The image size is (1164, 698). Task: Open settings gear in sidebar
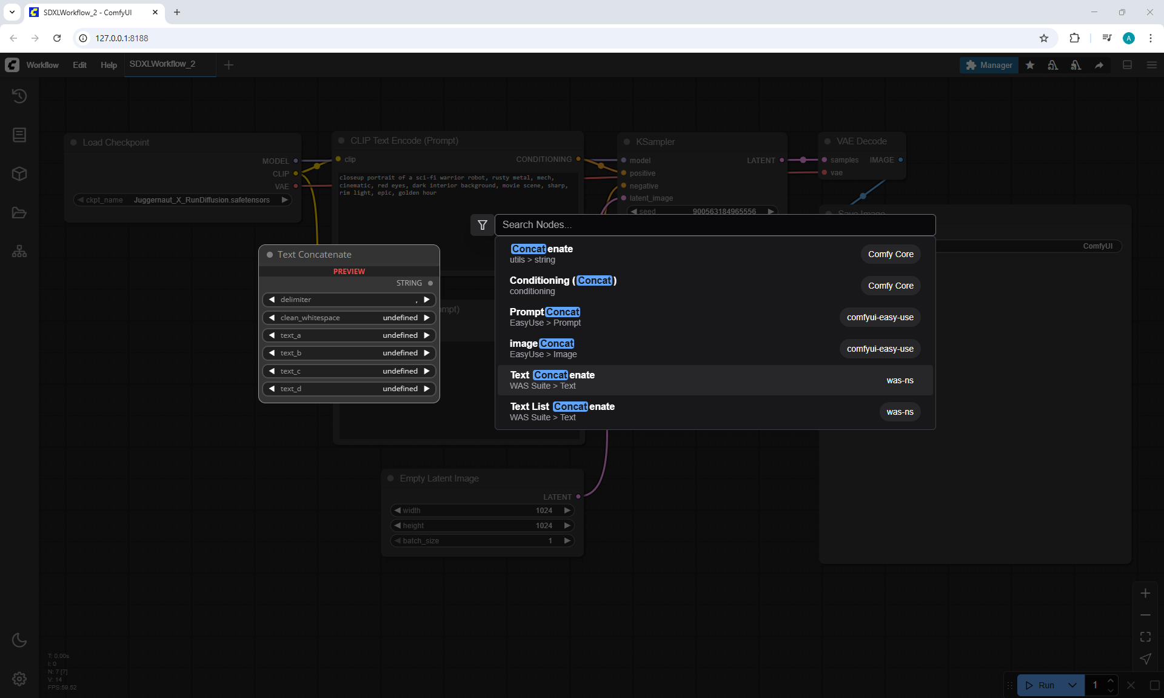click(19, 679)
